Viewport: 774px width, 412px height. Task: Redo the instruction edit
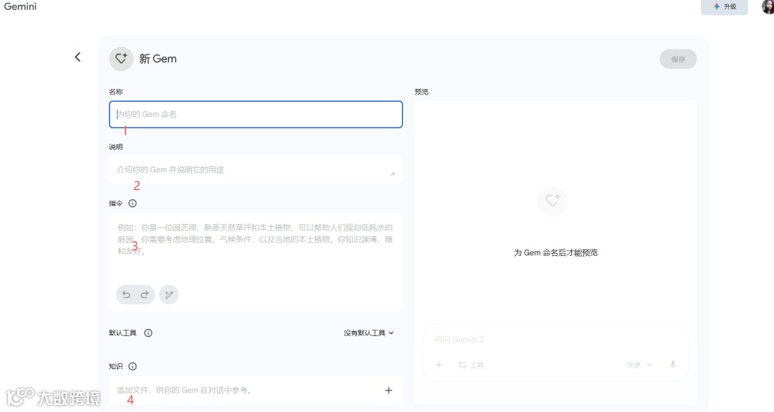click(x=145, y=294)
